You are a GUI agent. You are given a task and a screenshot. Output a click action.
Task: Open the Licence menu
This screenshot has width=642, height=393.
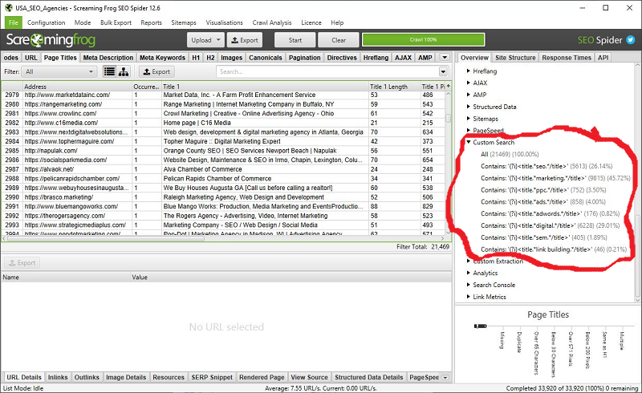(311, 22)
